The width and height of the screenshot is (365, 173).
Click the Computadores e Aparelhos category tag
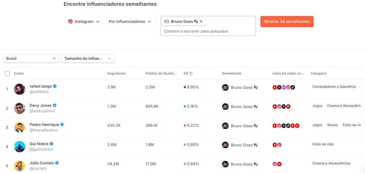(334, 87)
